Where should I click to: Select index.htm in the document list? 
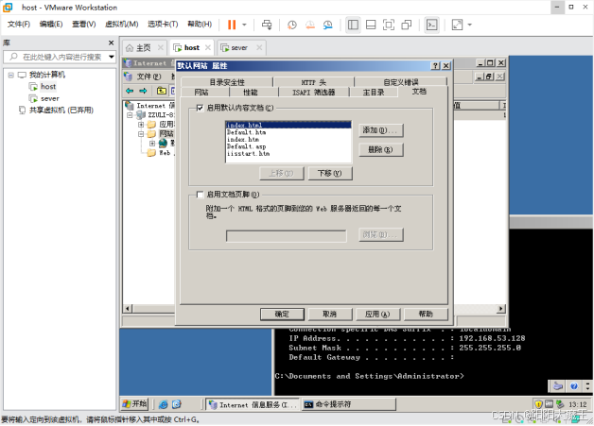[288, 139]
